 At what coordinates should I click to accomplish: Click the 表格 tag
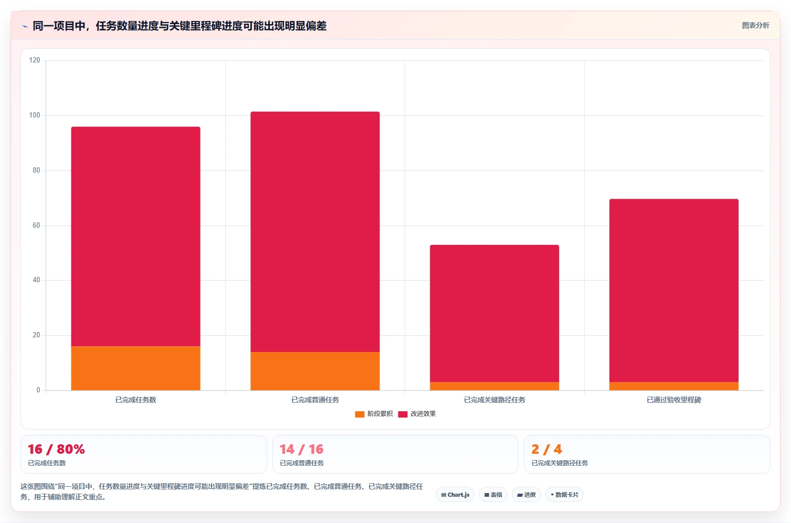point(493,495)
